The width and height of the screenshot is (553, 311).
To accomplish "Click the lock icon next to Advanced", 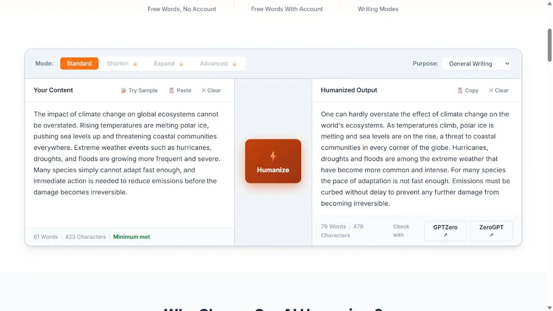I will pyautogui.click(x=234, y=64).
